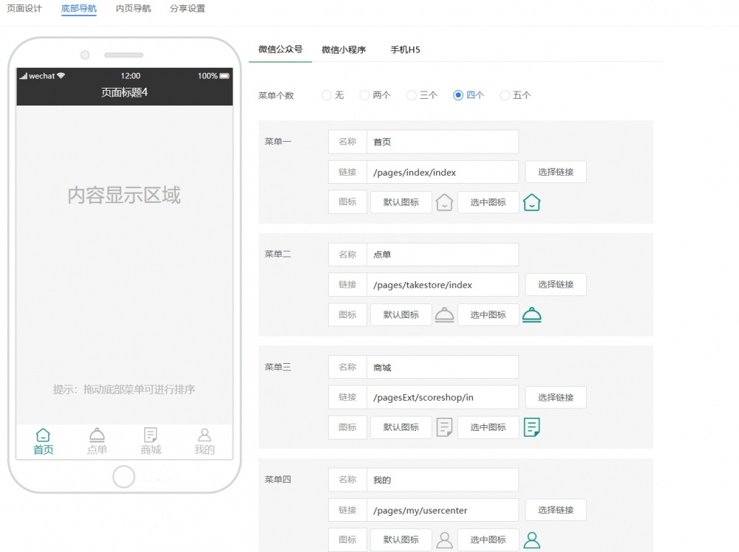The width and height of the screenshot is (739, 552).
Task: Switch to the 手机H5 tab
Action: (405, 49)
